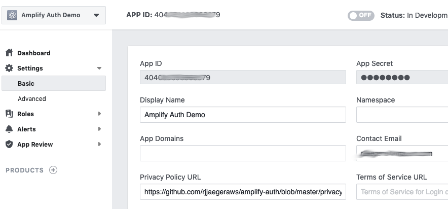Click the Settings gear icon
The height and width of the screenshot is (209, 448).
coord(9,68)
